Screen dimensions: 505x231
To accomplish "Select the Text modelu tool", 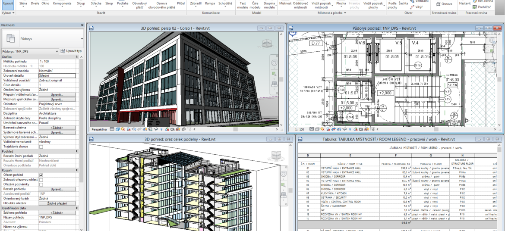I will click(x=243, y=5).
